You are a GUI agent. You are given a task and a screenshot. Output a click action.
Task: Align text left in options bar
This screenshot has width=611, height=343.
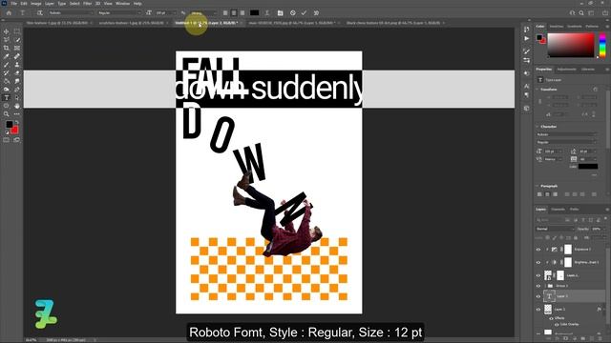pyautogui.click(x=225, y=12)
